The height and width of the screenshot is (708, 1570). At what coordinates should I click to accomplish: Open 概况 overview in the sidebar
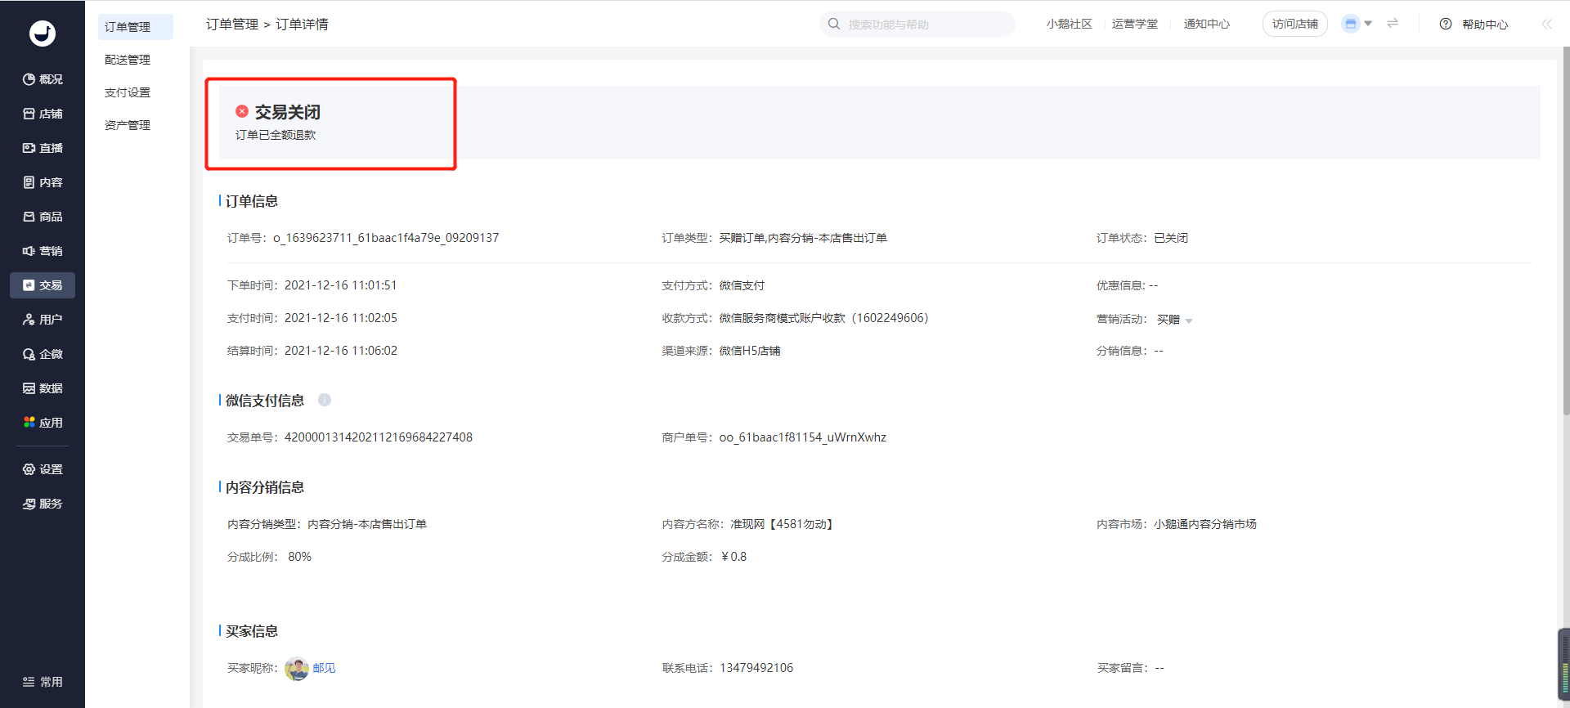click(x=43, y=79)
